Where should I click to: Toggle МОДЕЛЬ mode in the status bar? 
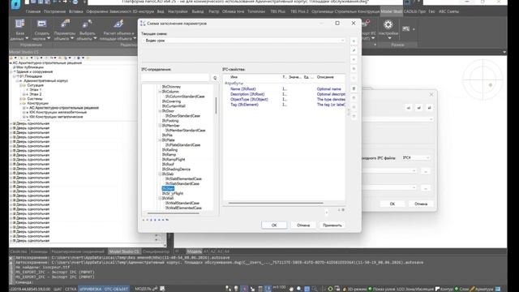[143, 289]
